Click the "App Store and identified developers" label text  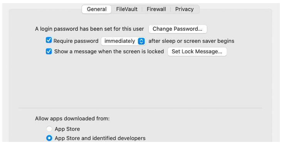[x=100, y=138]
